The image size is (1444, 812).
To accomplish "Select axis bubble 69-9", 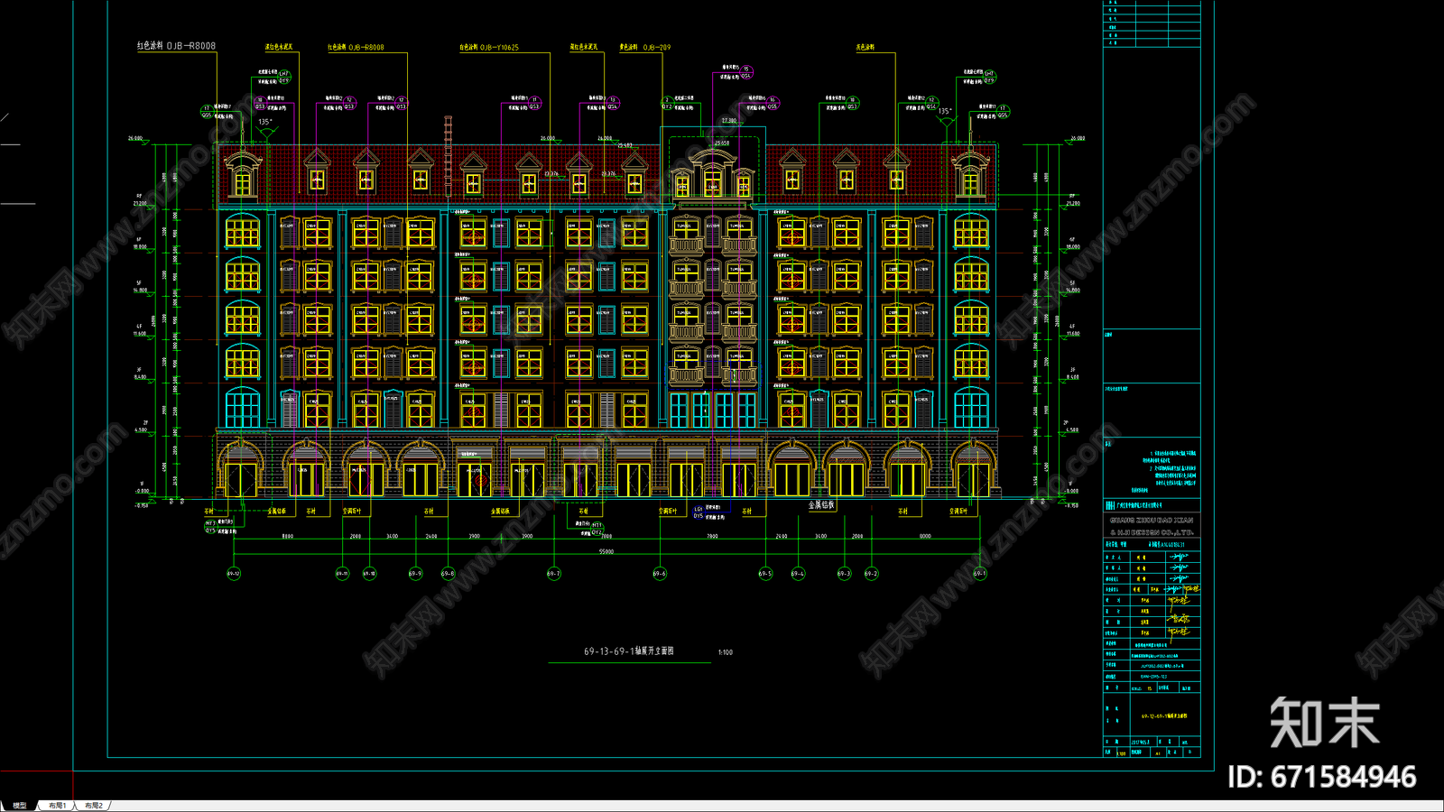I will 415,574.
